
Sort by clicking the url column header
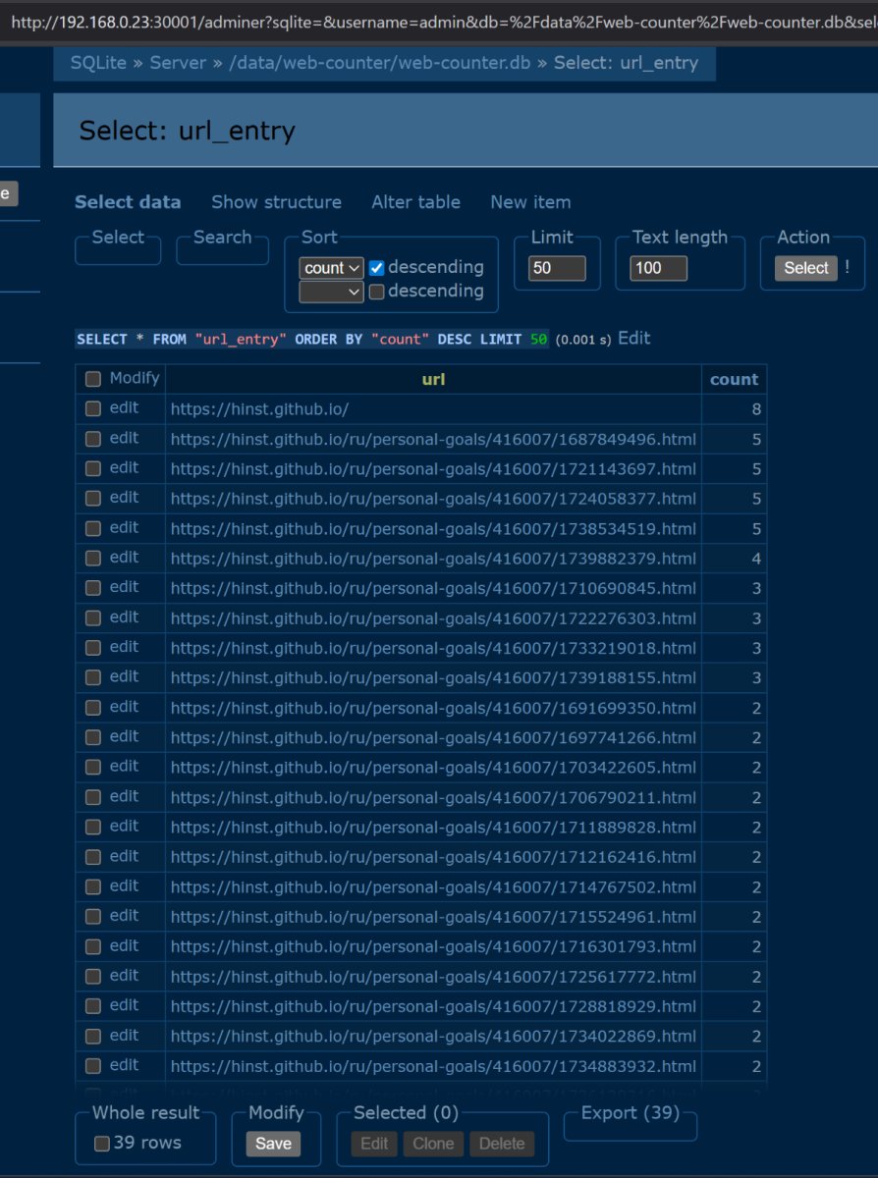click(433, 379)
